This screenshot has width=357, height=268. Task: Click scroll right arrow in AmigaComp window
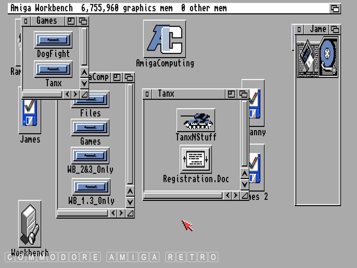tap(121, 213)
